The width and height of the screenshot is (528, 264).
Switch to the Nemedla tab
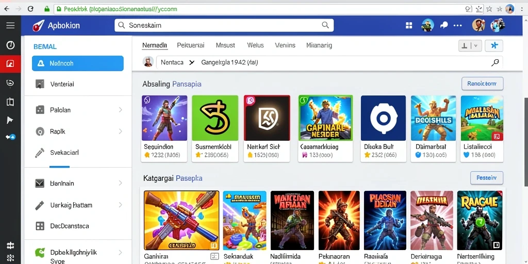click(x=155, y=45)
